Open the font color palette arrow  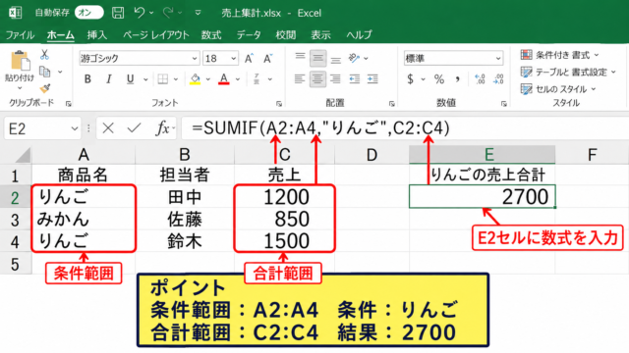(x=238, y=79)
